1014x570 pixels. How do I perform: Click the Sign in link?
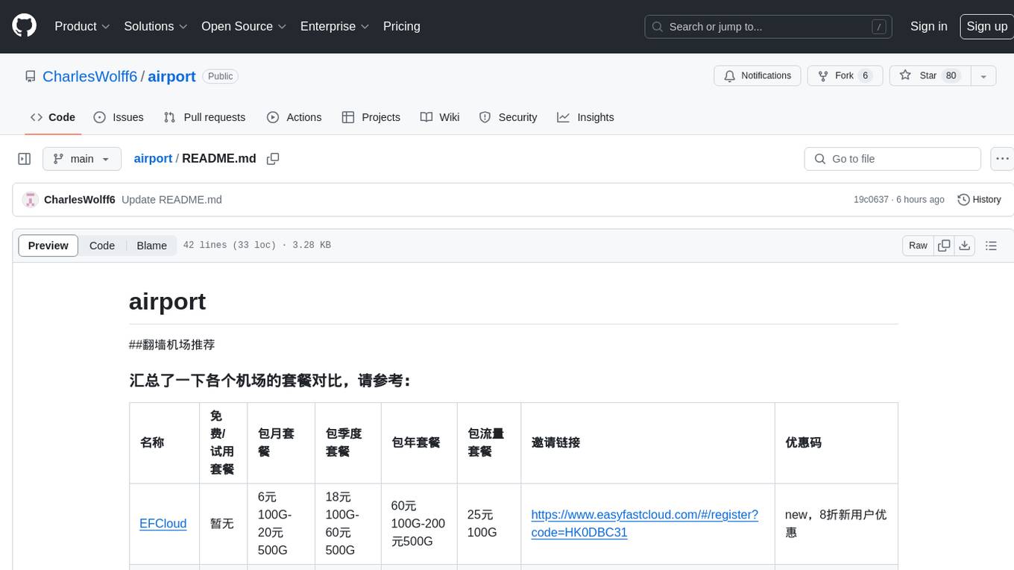(929, 26)
